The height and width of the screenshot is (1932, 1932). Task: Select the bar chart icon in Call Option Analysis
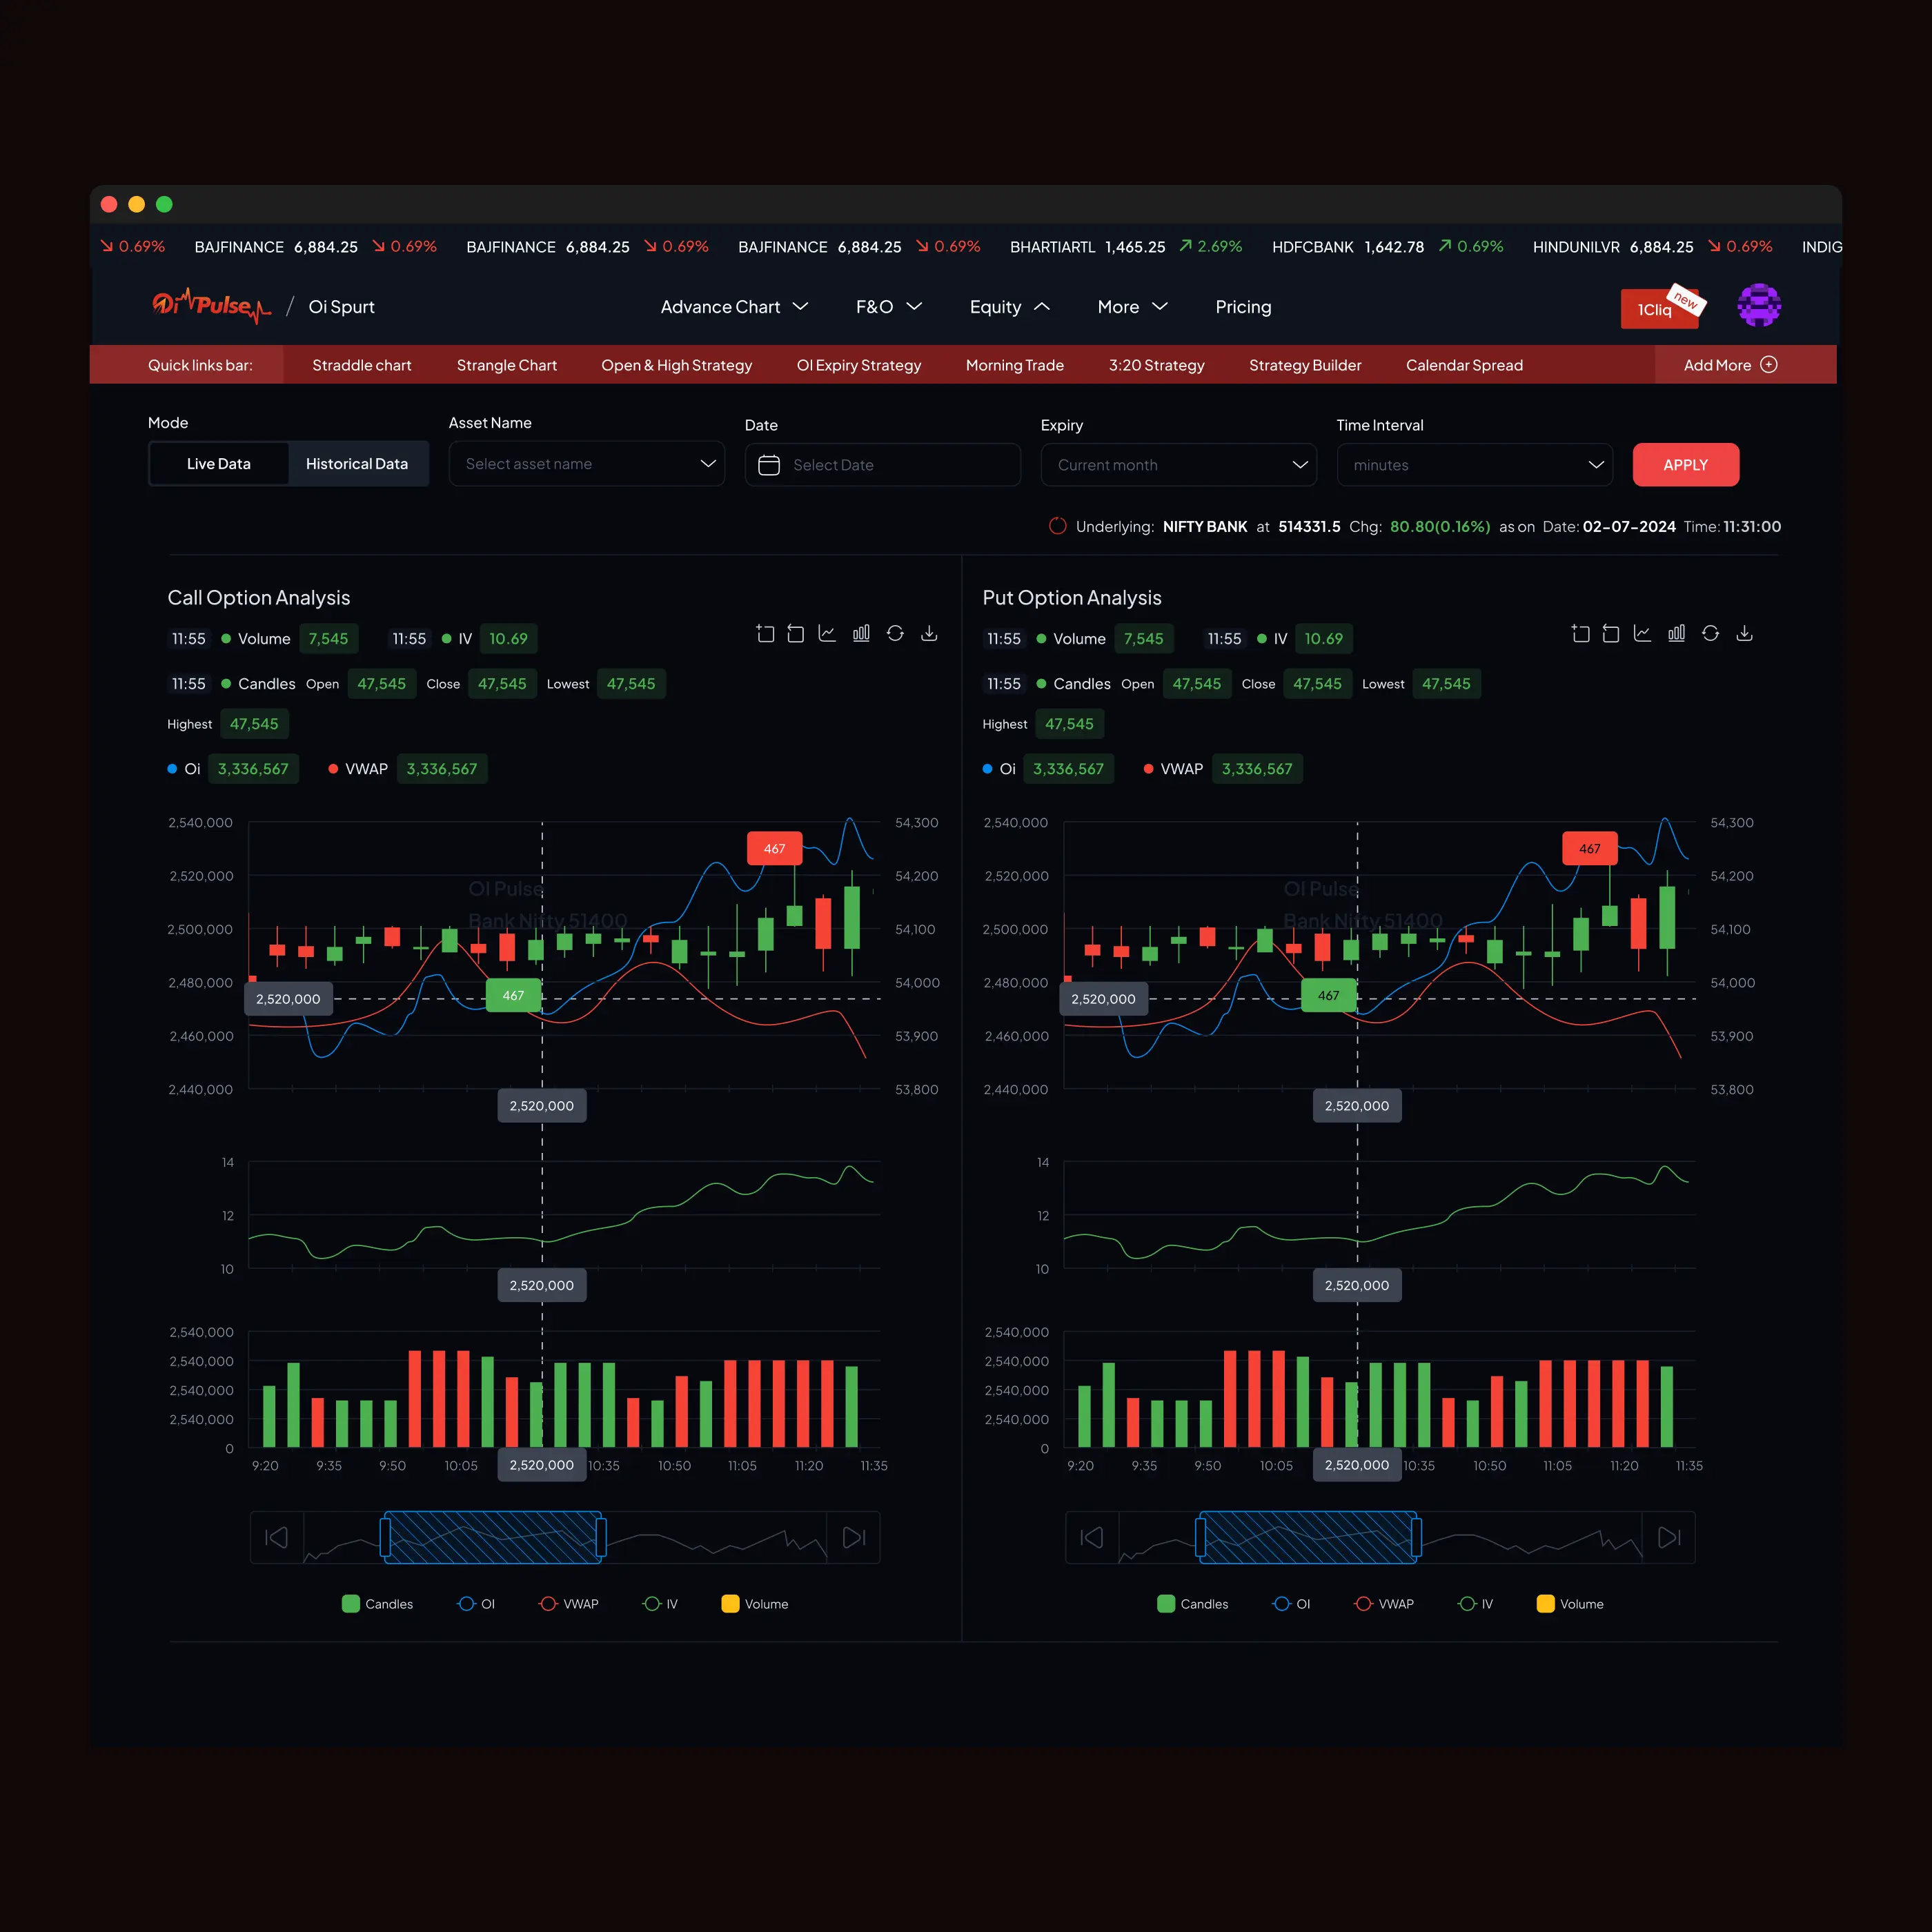click(x=861, y=633)
